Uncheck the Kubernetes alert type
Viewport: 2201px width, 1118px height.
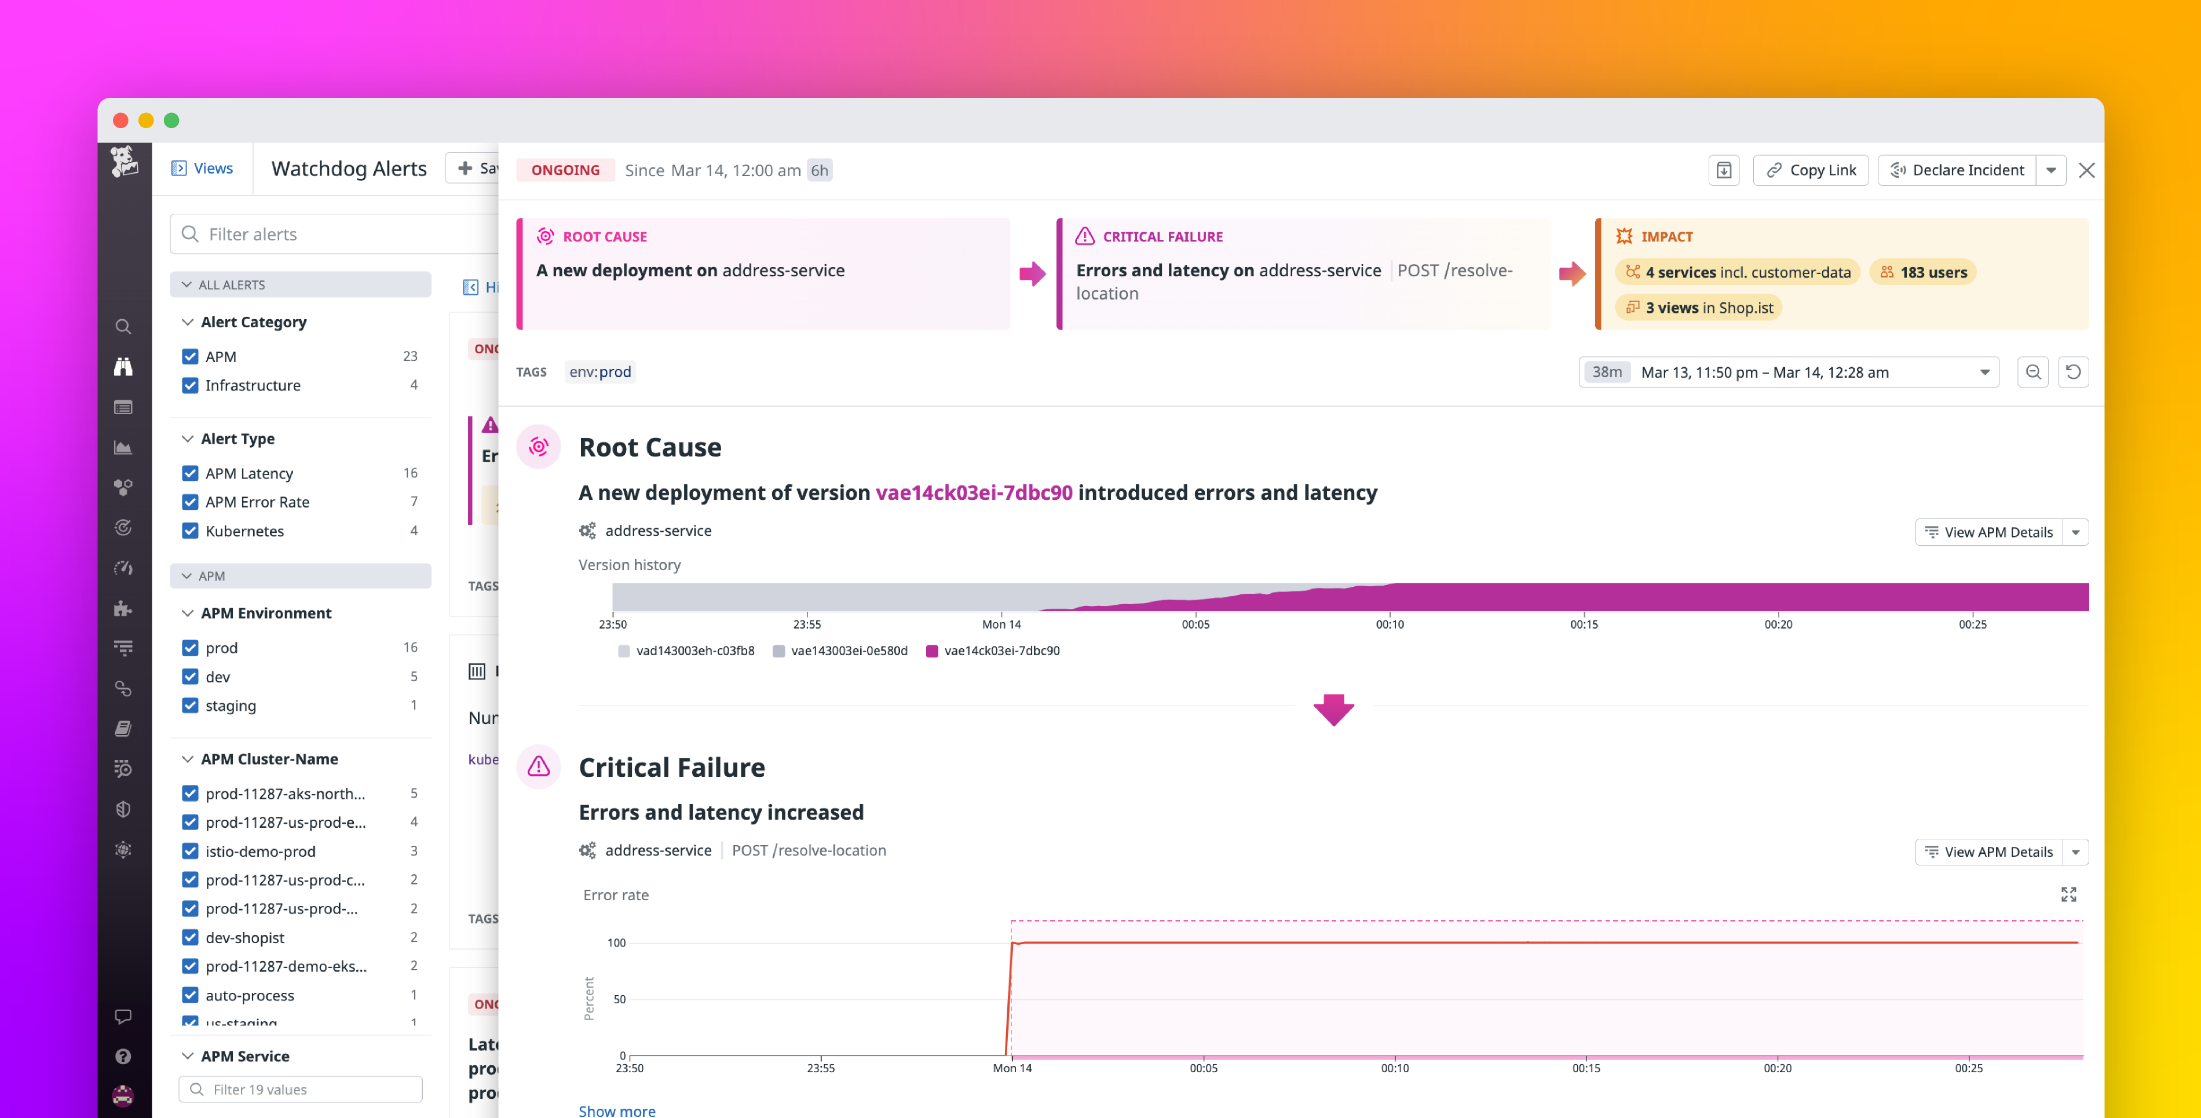coord(189,531)
